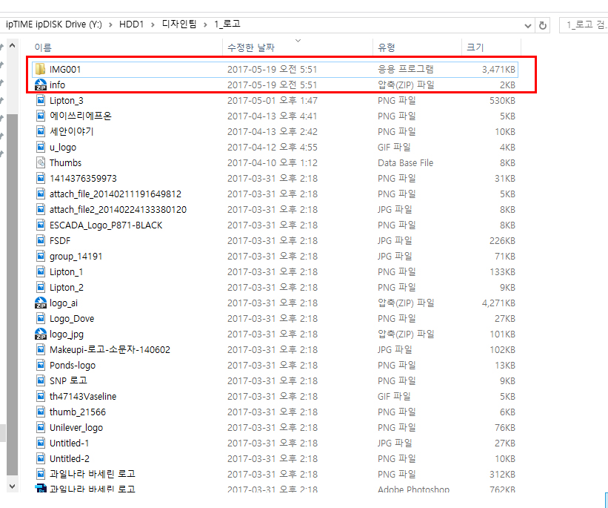Click the Untitled-1 JPG file icon
The image size is (608, 508).
[40, 443]
